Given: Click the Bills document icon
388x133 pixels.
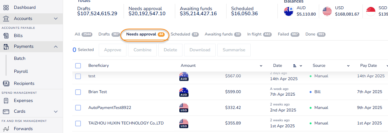Looking at the screenshot, I should [6, 36].
